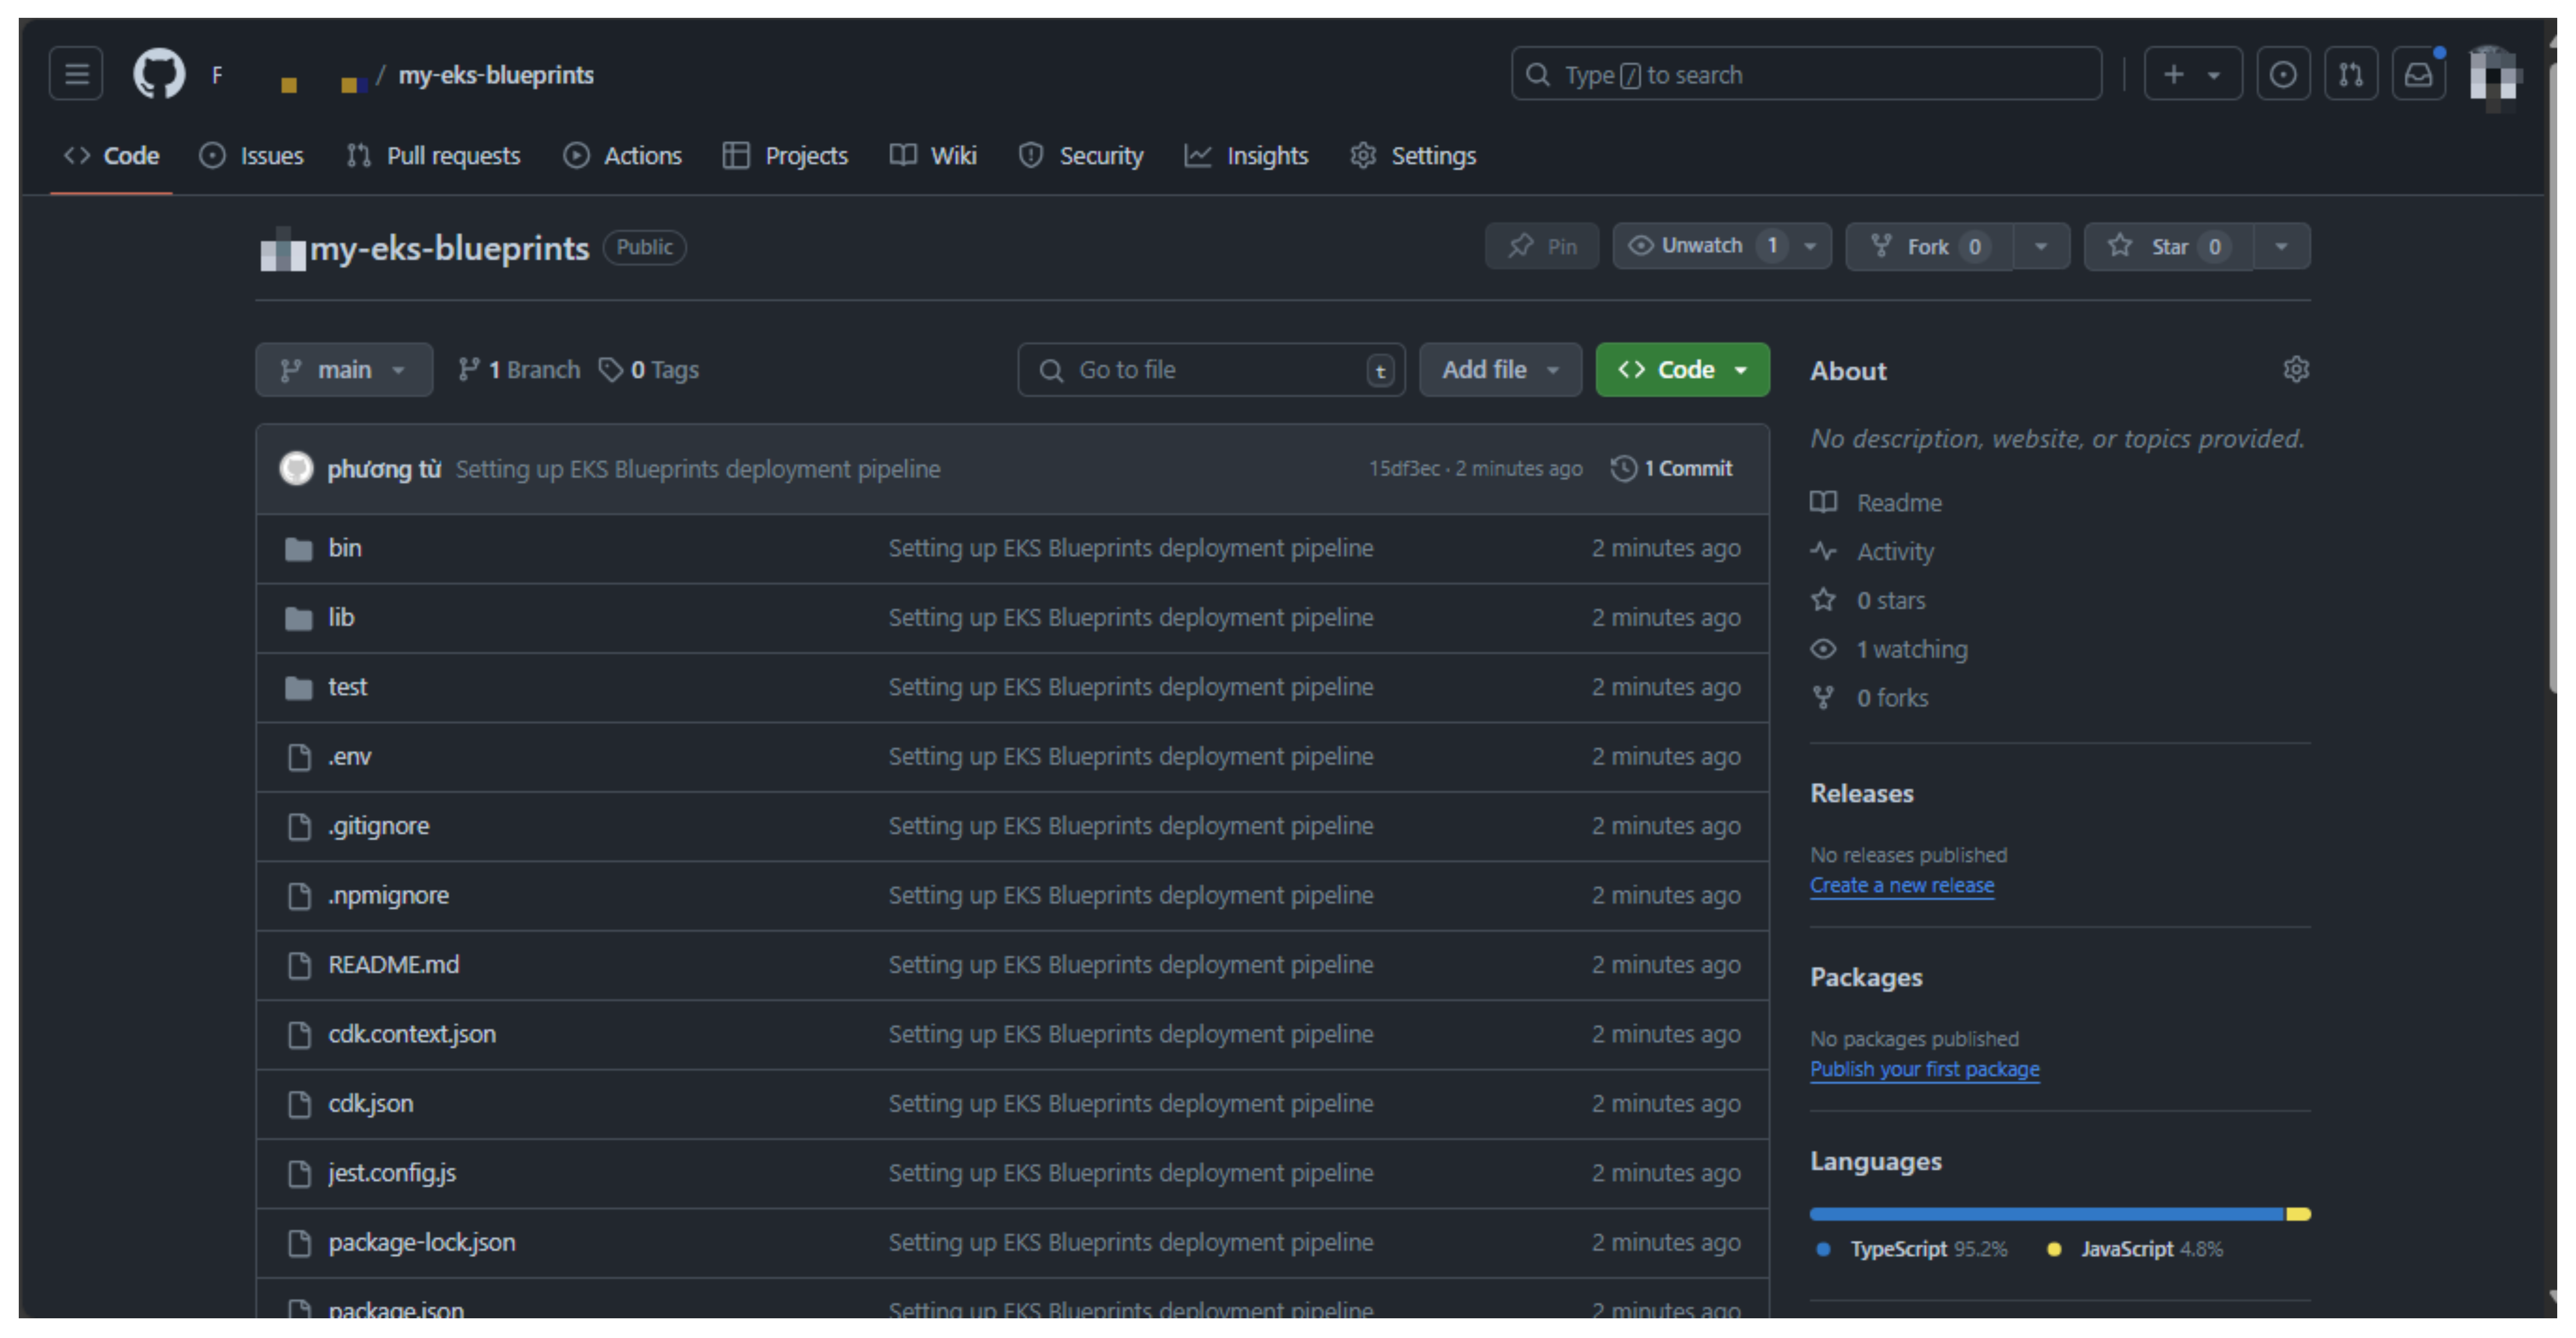The width and height of the screenshot is (2576, 1338).
Task: Open the .npmignore file
Action: pyautogui.click(x=388, y=897)
